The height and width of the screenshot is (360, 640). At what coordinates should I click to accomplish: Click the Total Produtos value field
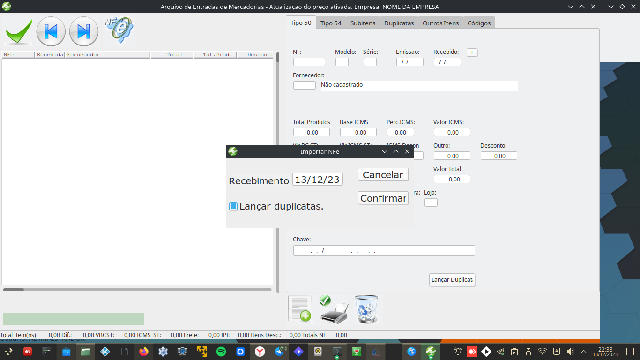[312, 132]
